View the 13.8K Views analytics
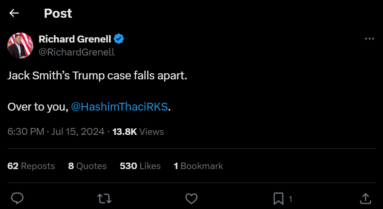 click(x=138, y=131)
